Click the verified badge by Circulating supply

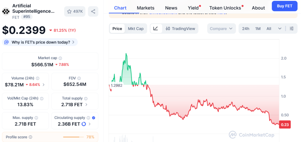[93, 118]
